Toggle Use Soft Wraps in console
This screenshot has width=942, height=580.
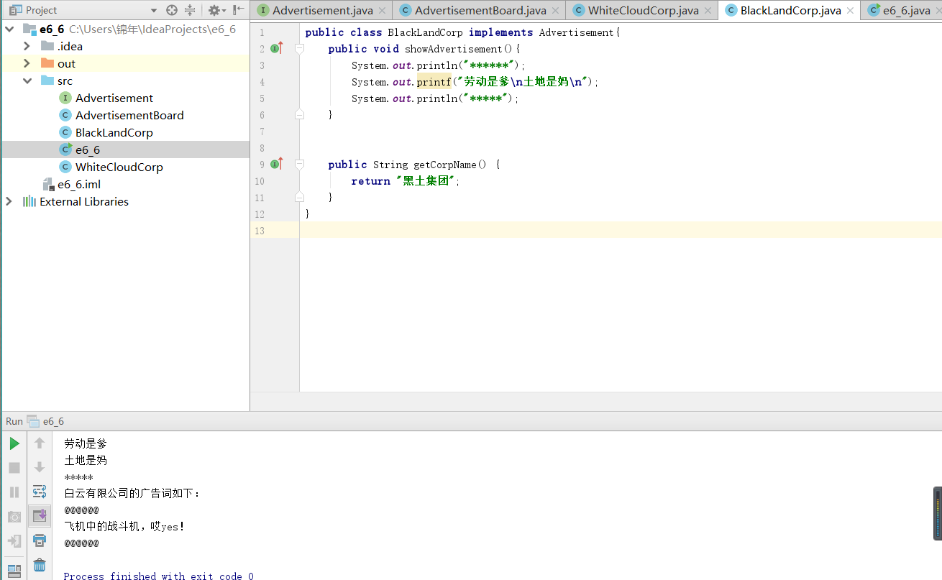tap(40, 492)
